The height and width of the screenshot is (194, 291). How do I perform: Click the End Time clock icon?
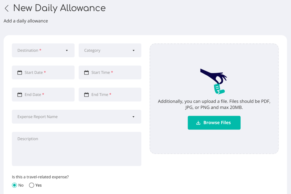click(x=86, y=94)
